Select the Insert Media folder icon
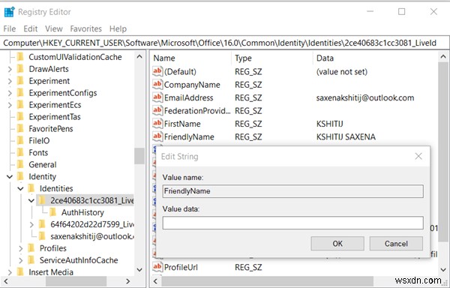Viewport: 450px width, 288px height. click(x=20, y=272)
